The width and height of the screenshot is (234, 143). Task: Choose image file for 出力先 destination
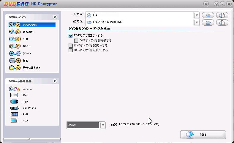point(222,22)
